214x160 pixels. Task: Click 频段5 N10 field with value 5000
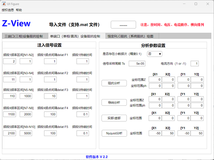click(x=26, y=133)
